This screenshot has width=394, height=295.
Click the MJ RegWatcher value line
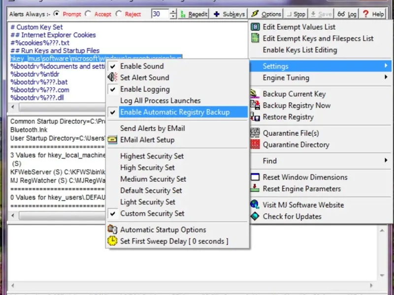pos(58,180)
